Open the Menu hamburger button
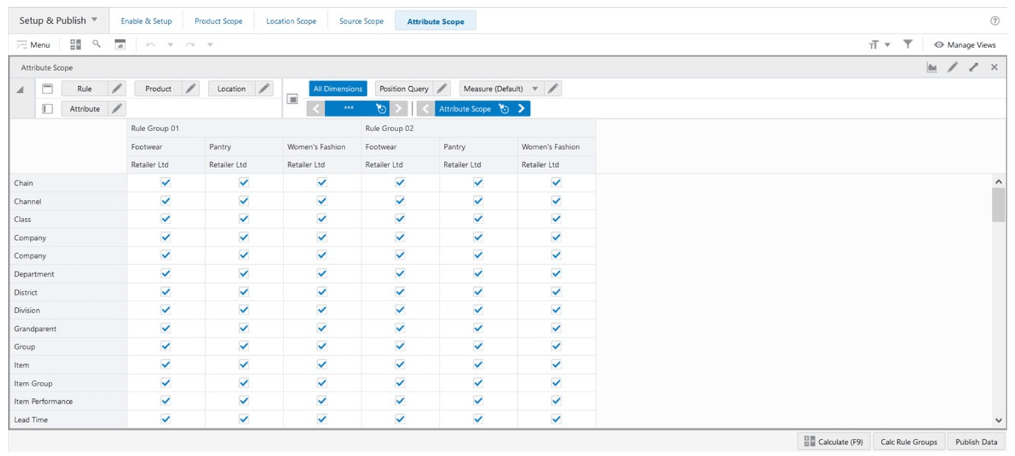The width and height of the screenshot is (1015, 456). click(33, 44)
